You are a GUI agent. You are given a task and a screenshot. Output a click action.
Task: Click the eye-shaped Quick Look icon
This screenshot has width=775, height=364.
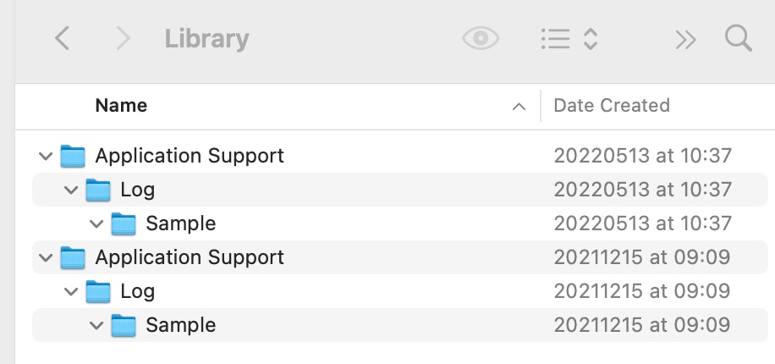pyautogui.click(x=481, y=39)
